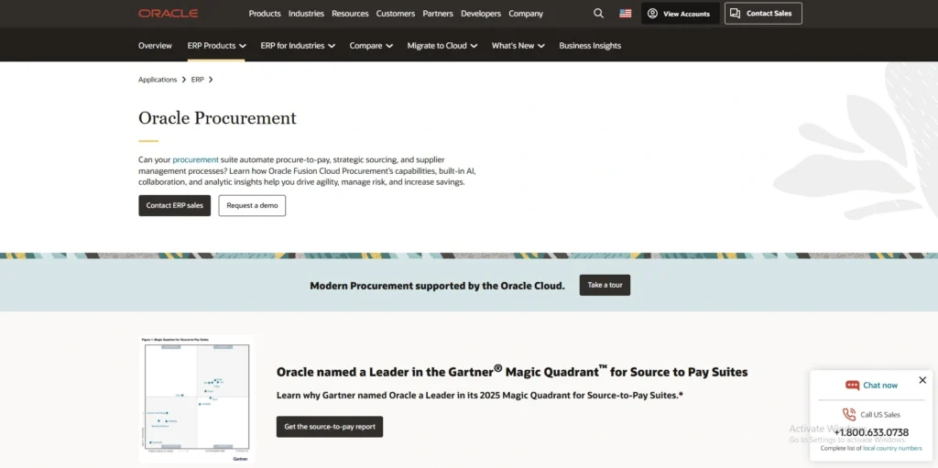Expand Migrate to Cloud dropdown

pyautogui.click(x=442, y=46)
